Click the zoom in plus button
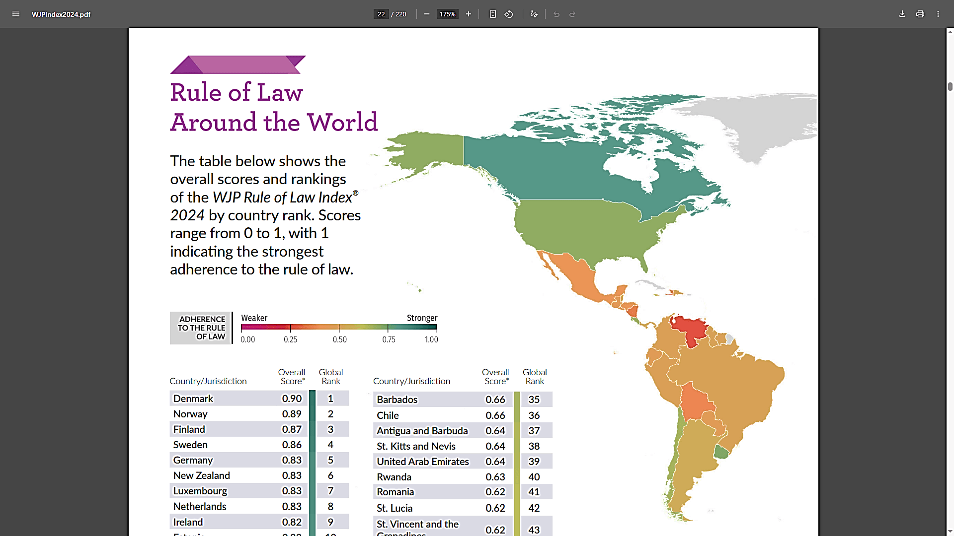The height and width of the screenshot is (536, 954). [x=468, y=14]
